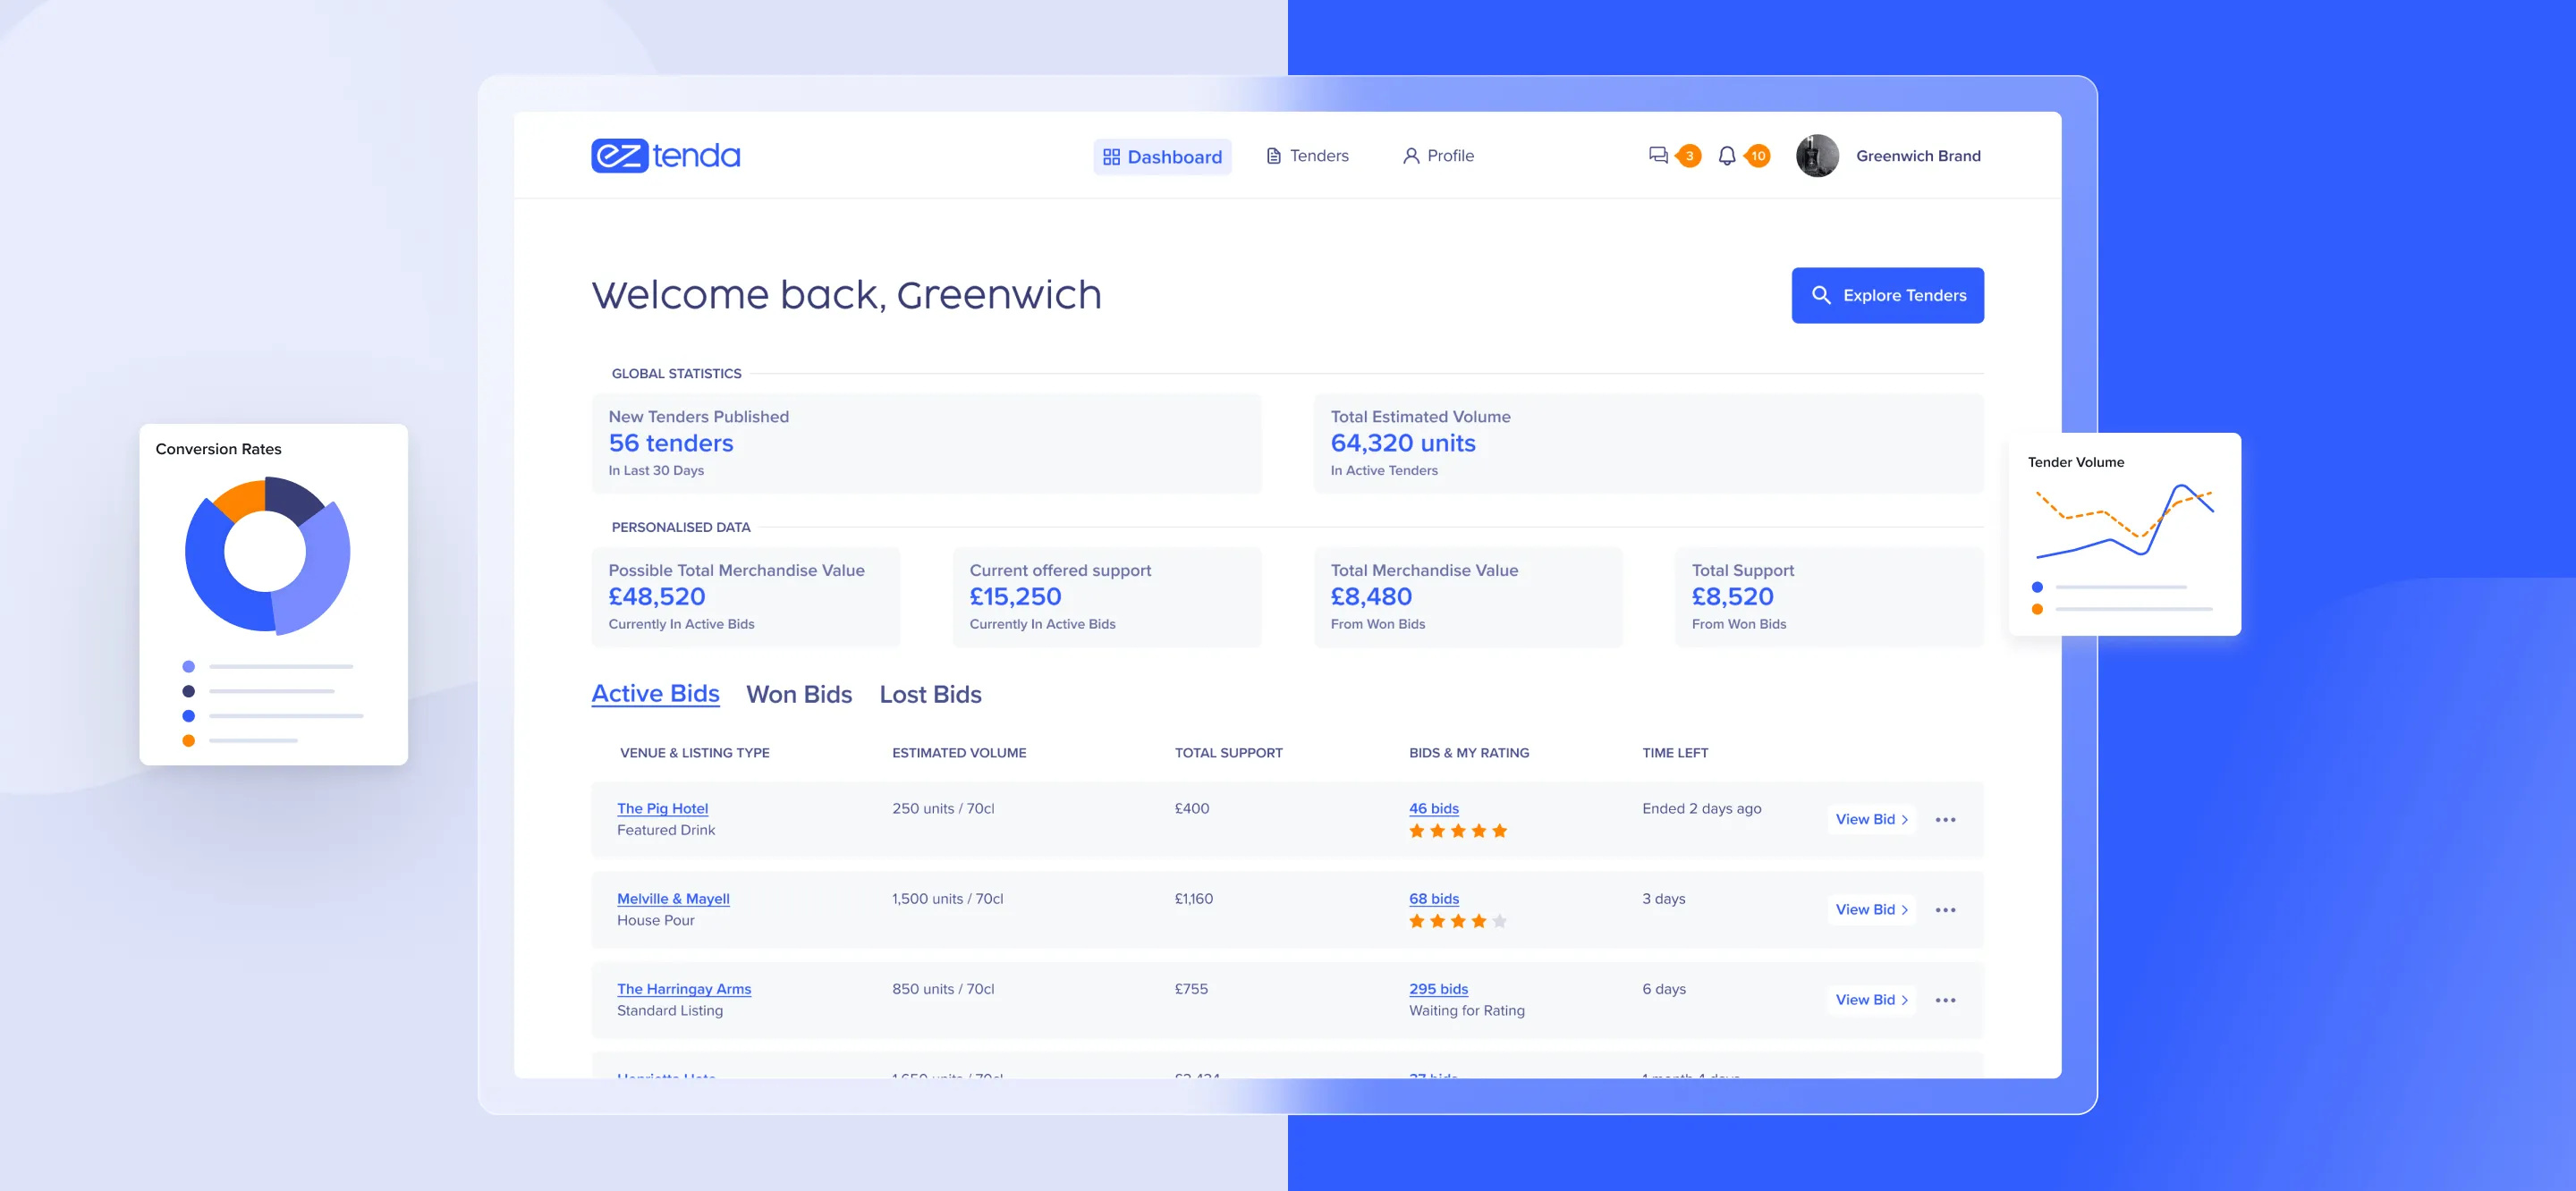Image resolution: width=2576 pixels, height=1191 pixels.
Task: Open the messages chat icon
Action: 1657,155
